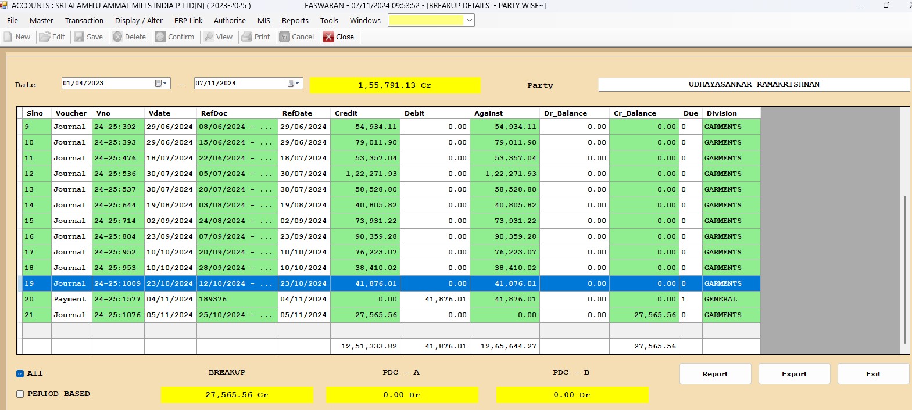Click the View magnifier icon
Viewport: 912px width, 410px height.
click(x=209, y=37)
